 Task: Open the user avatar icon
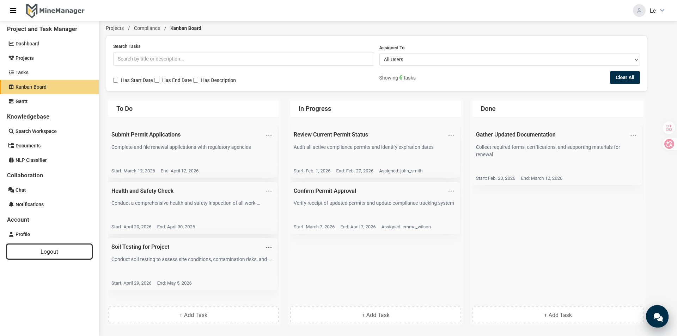click(x=639, y=11)
